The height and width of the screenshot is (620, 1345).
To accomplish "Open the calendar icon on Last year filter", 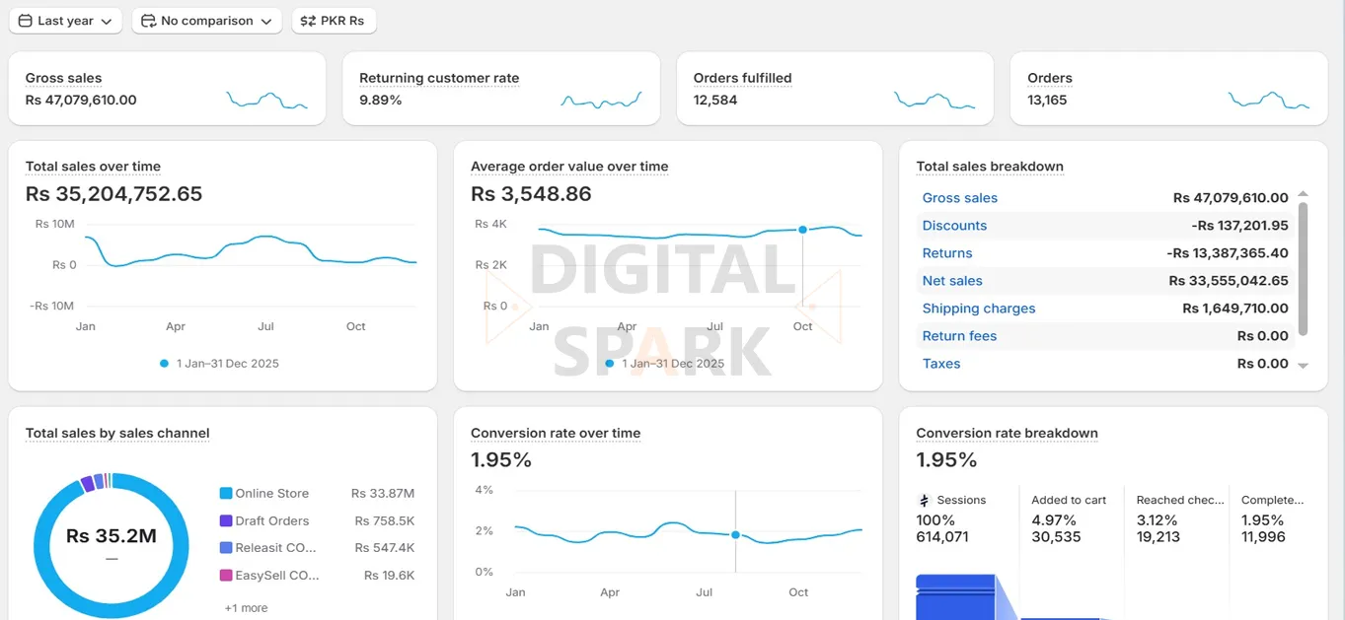I will tap(24, 20).
